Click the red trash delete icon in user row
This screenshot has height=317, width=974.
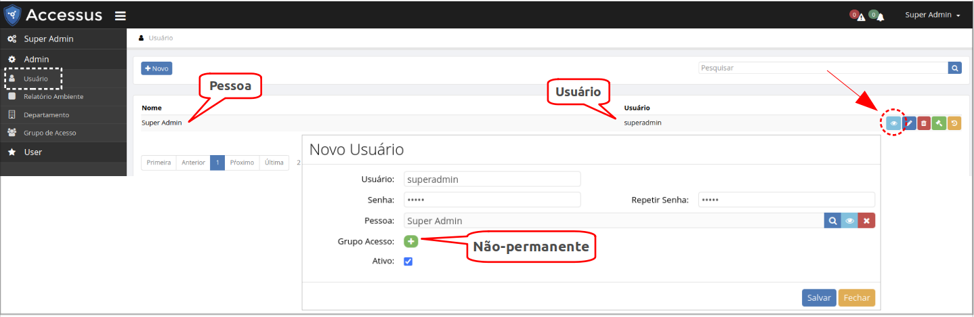pos(924,123)
